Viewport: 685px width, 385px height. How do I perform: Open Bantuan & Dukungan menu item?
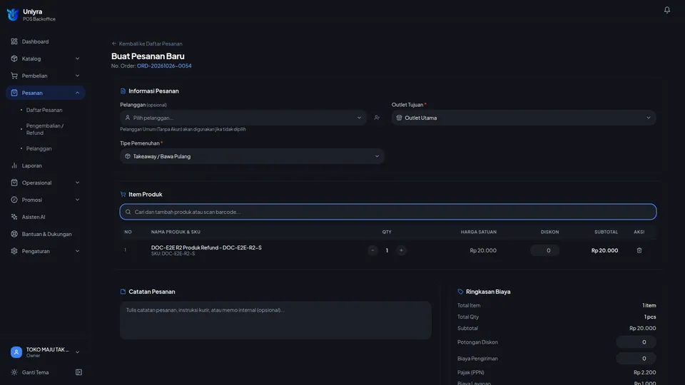(46, 234)
